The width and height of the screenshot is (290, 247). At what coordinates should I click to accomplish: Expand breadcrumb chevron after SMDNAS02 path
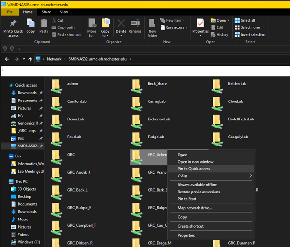(130, 59)
